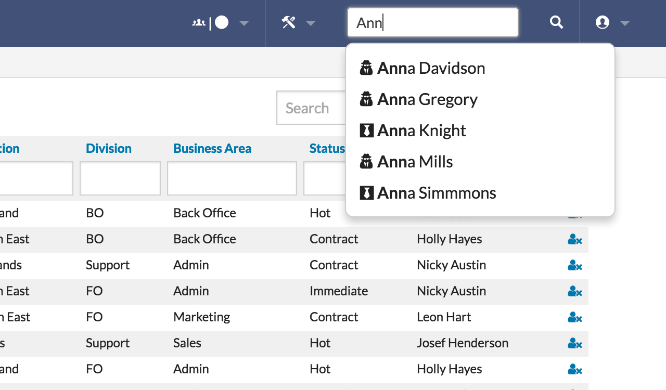Click the team group icon in navbar
Viewport: 666px width, 390px height.
(199, 23)
